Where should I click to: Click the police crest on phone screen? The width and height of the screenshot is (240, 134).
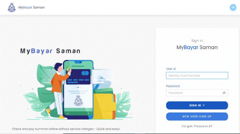78,101
